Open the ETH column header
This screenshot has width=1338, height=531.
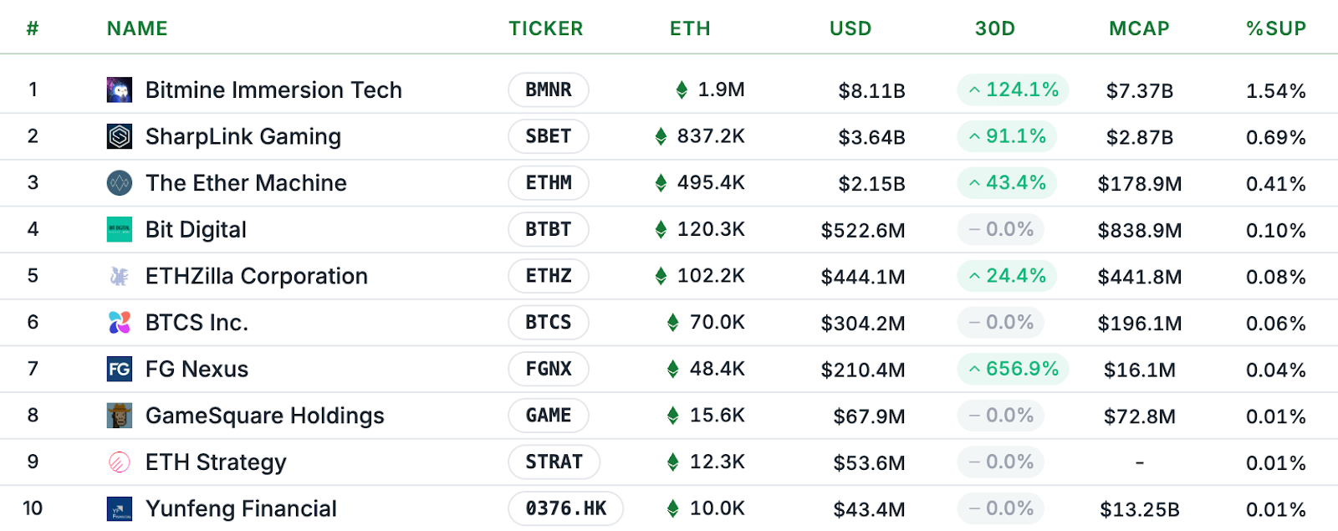[690, 28]
